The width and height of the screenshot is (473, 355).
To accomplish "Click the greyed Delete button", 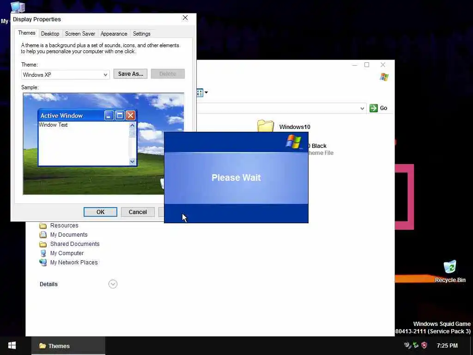I will pos(168,74).
